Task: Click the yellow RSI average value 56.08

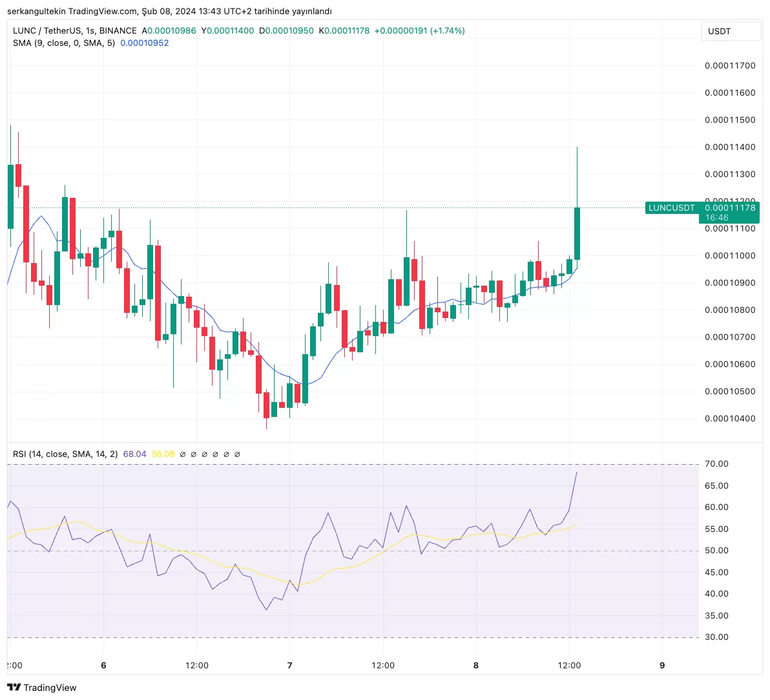Action: coord(163,454)
